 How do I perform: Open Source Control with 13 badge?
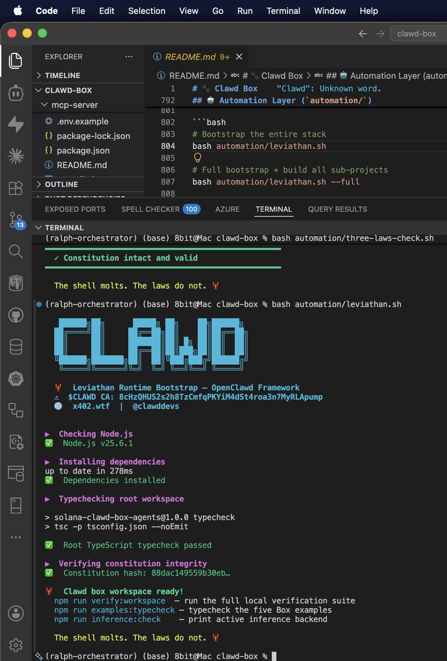16,220
